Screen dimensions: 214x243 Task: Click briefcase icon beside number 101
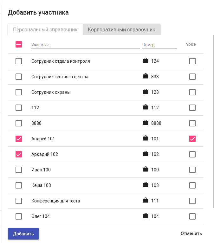[146, 138]
